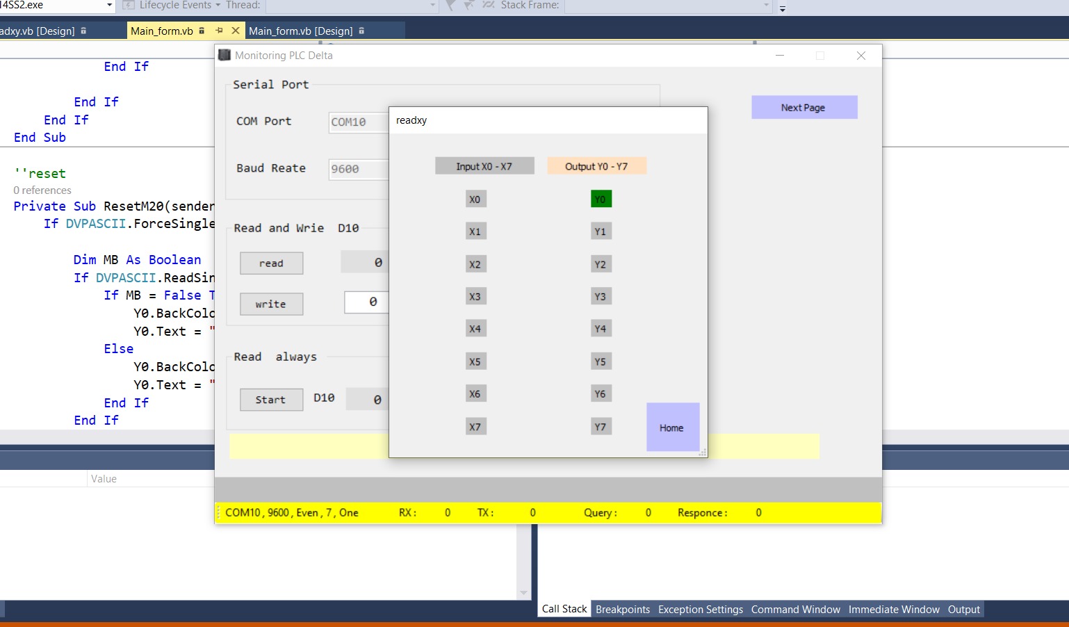This screenshot has width=1069, height=627.
Task: Open the Stack Frame combo box
Action: pyautogui.click(x=667, y=6)
